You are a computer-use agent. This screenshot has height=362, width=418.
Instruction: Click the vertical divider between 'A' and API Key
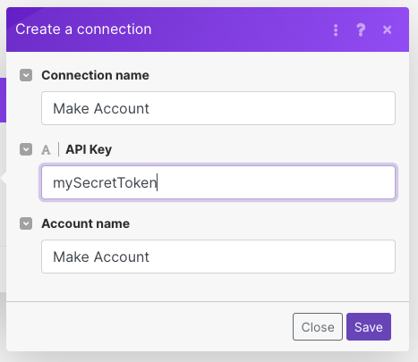point(58,149)
